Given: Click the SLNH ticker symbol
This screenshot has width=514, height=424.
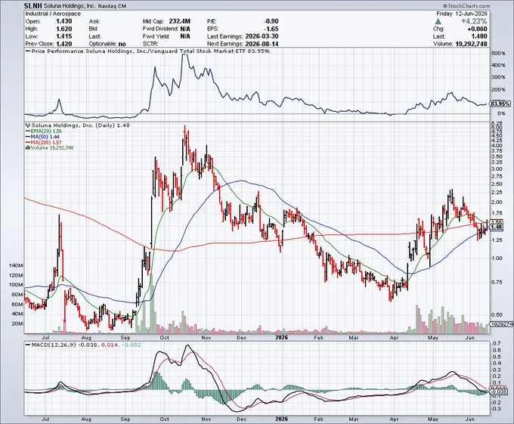Looking at the screenshot, I should 33,6.
